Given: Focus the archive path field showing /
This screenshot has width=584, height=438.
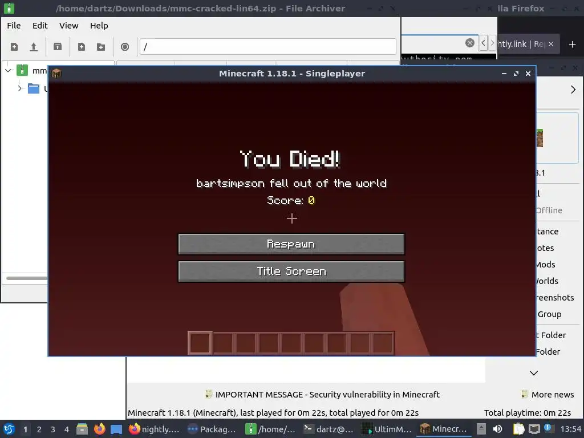Looking at the screenshot, I should tap(268, 47).
